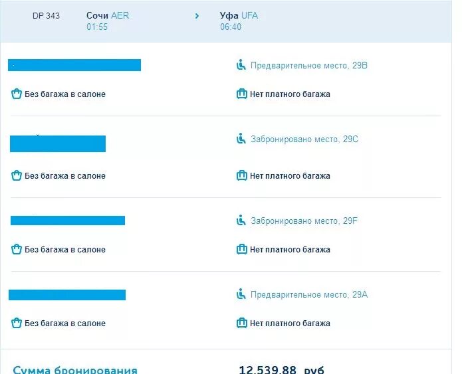Click the seat icon next to seat 29B
The width and height of the screenshot is (462, 374).
(241, 65)
